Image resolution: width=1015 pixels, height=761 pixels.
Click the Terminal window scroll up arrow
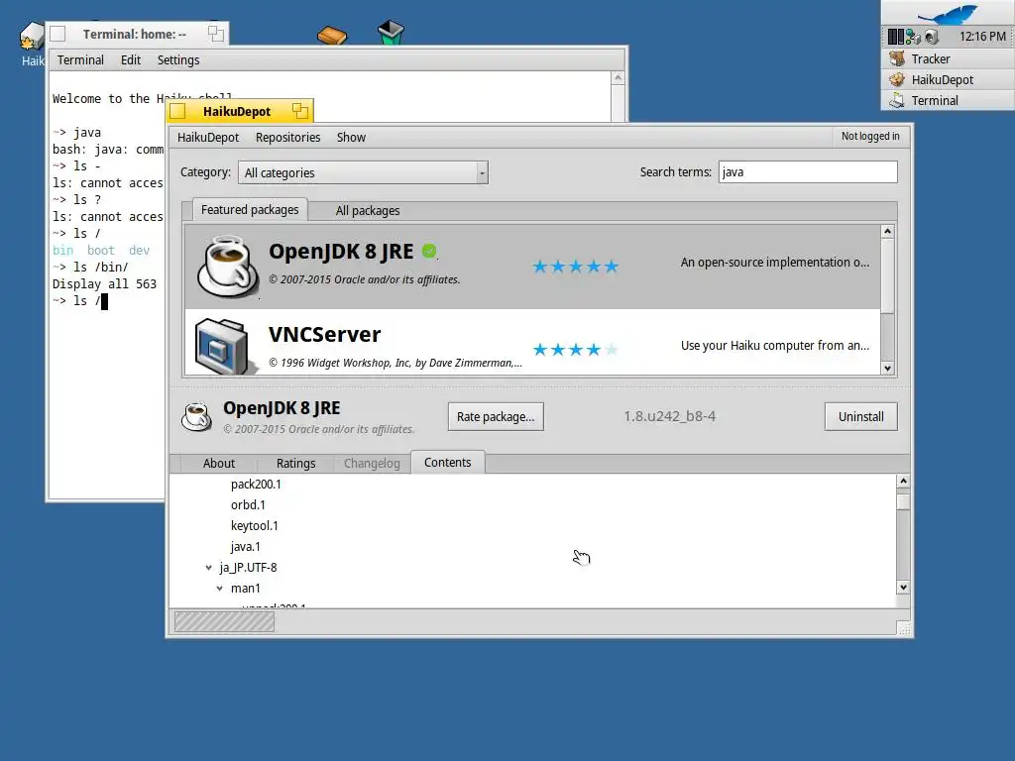pos(619,77)
